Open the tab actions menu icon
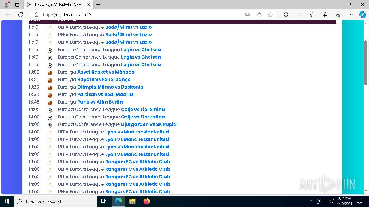The image size is (369, 207). click(17, 5)
